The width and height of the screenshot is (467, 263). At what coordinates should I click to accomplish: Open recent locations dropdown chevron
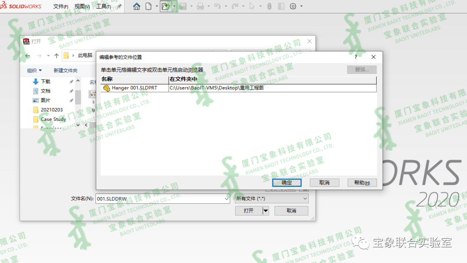pos(48,56)
